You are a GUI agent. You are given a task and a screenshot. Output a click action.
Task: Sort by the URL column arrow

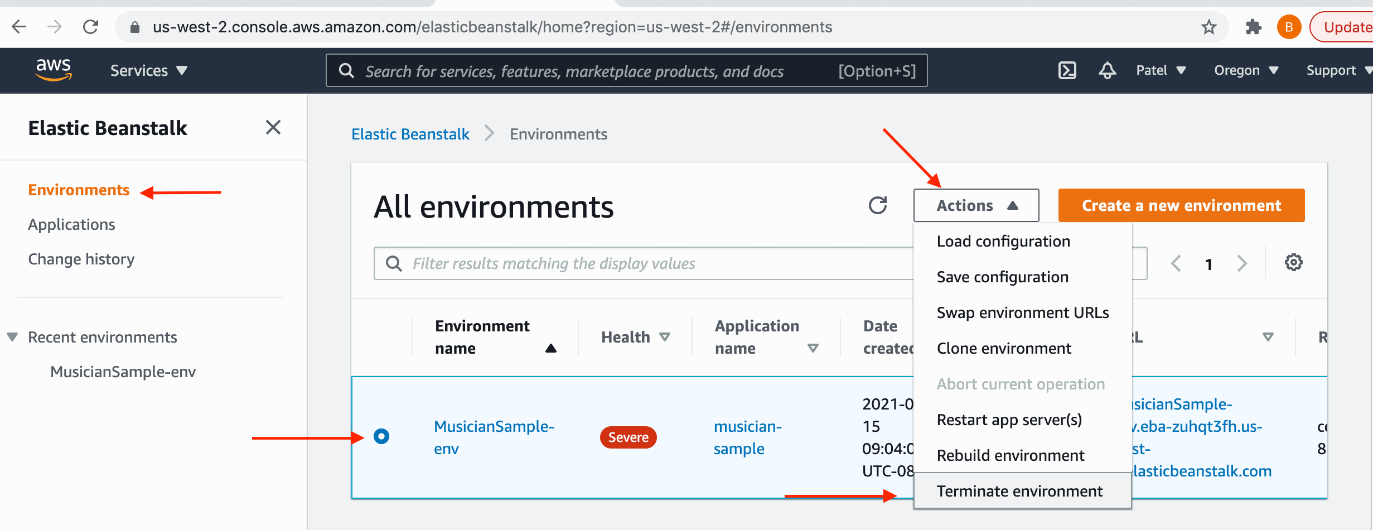[1268, 337]
